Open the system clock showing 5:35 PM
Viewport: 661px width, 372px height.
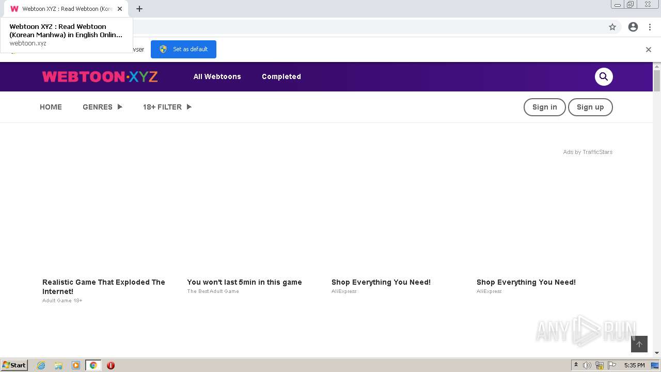(634, 365)
